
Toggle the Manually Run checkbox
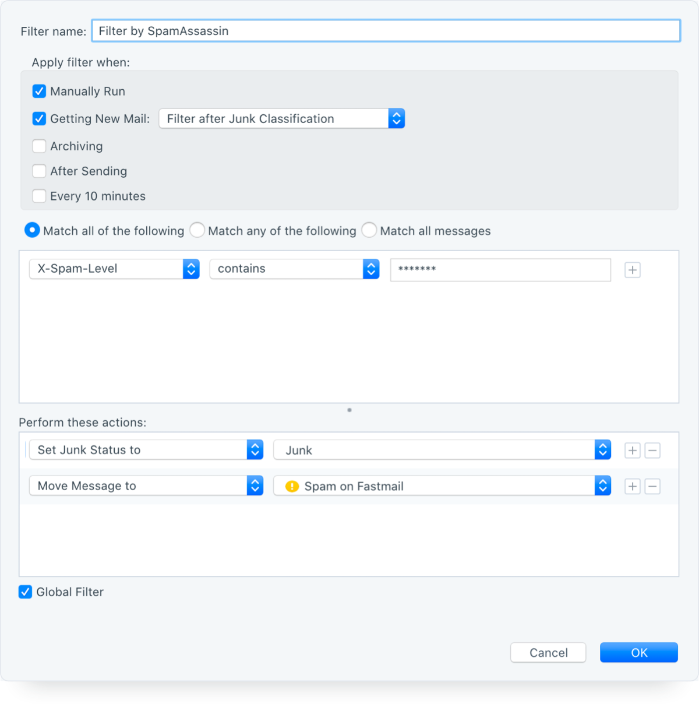click(39, 92)
